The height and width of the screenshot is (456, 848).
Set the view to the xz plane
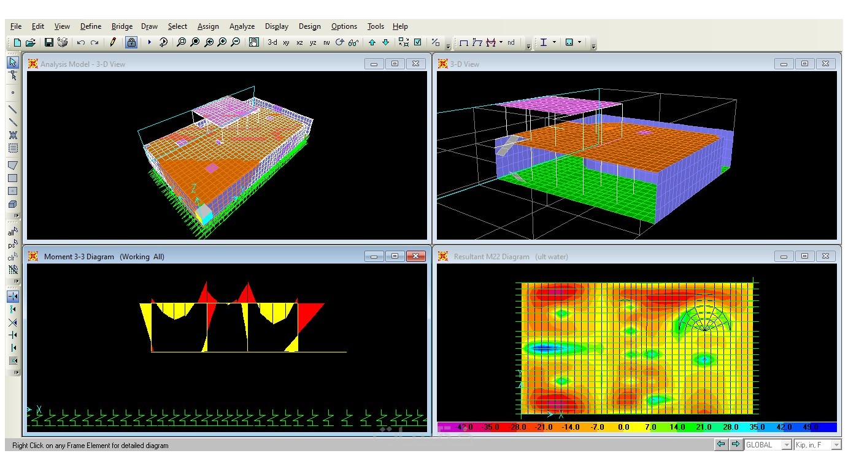point(299,42)
